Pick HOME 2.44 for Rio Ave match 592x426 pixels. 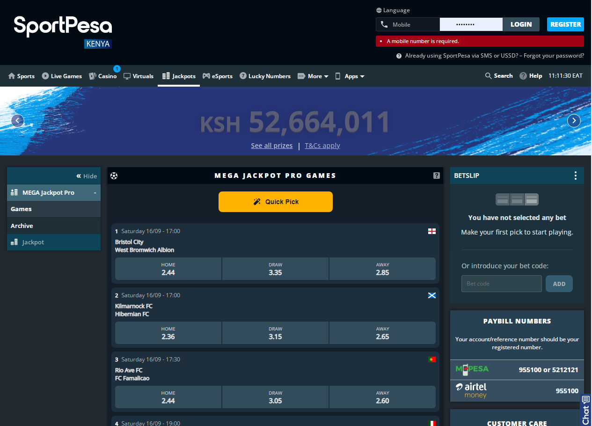point(168,397)
